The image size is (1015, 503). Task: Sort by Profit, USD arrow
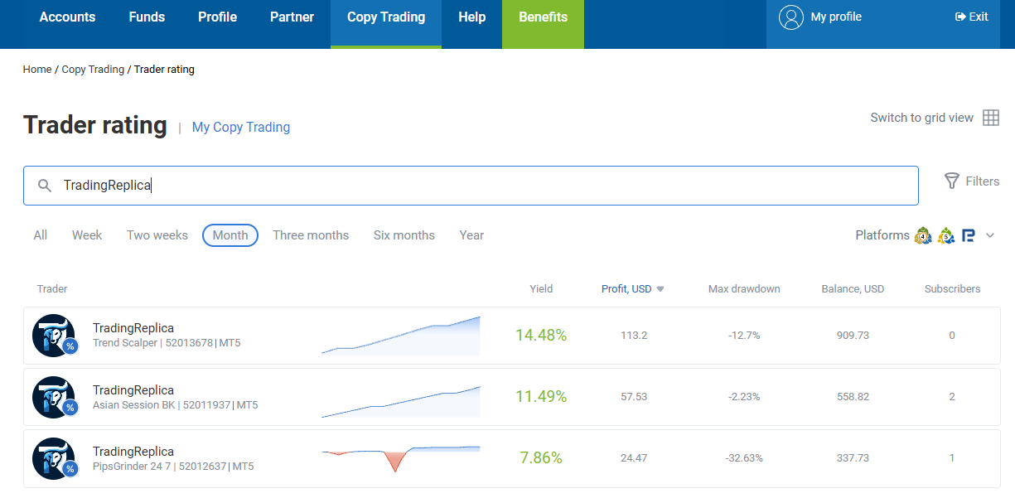pos(660,289)
